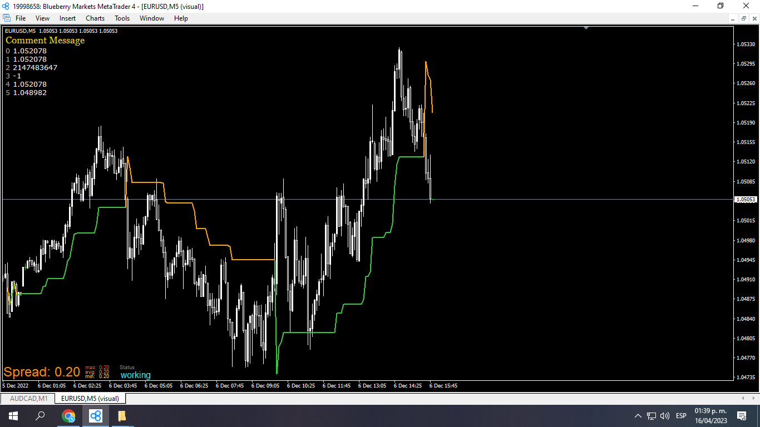Click the ESP input language indicator

point(681,416)
